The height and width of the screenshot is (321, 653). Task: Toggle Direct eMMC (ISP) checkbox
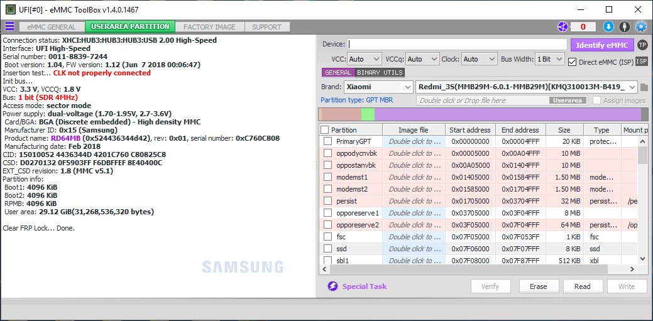pos(572,62)
